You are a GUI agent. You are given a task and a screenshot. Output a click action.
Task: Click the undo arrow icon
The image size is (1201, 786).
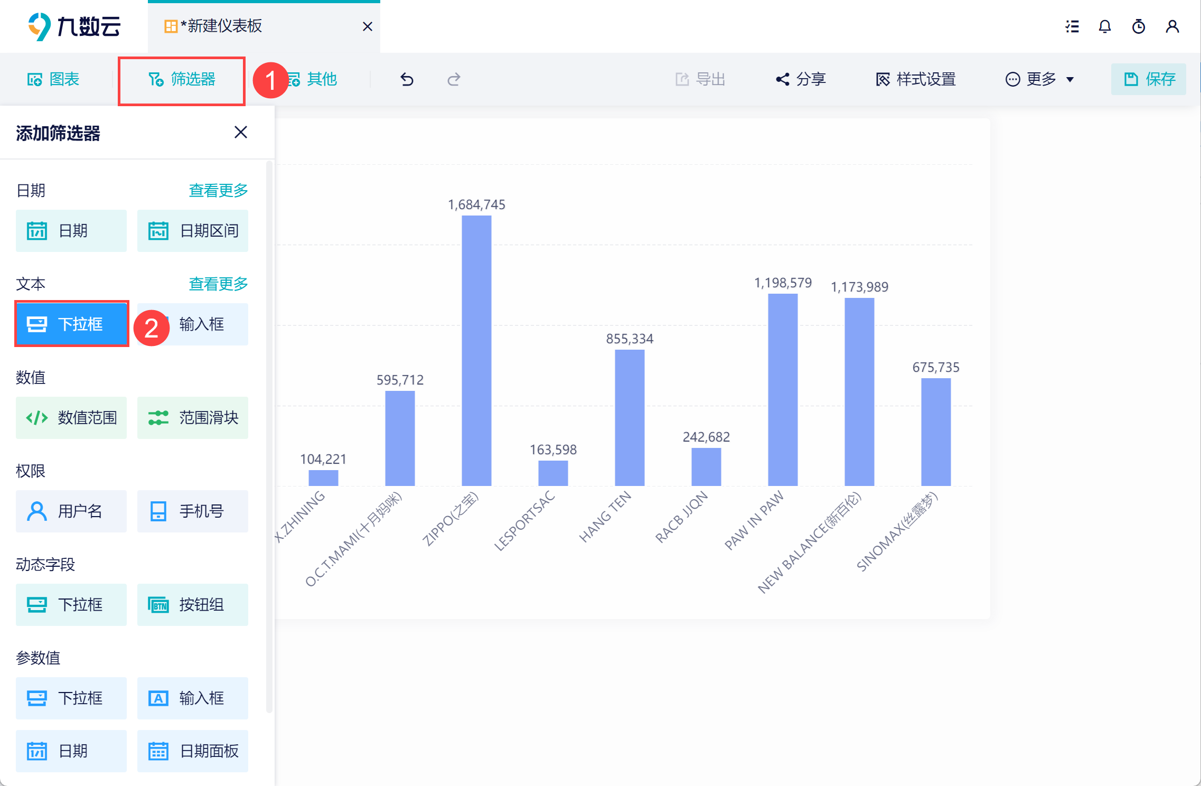(x=407, y=79)
